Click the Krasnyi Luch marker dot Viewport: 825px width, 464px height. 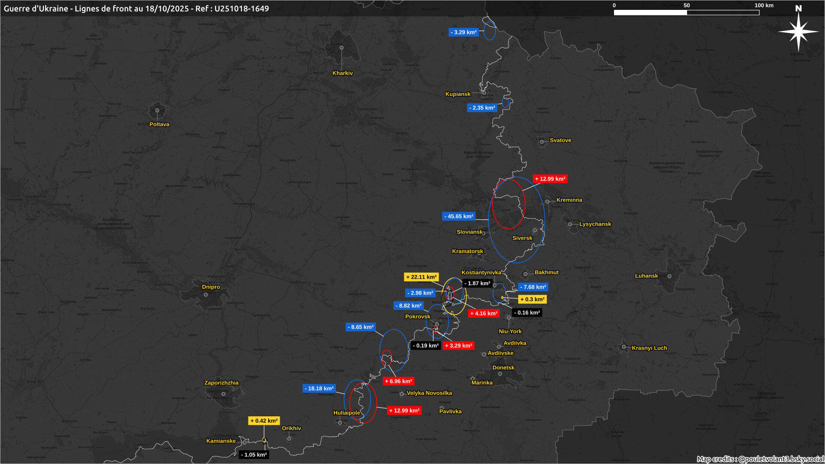[x=624, y=346]
